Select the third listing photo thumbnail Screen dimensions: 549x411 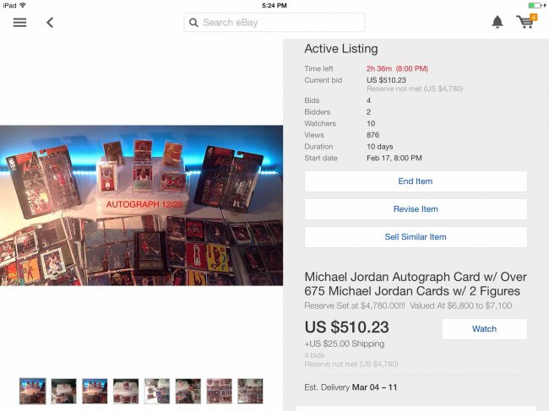(x=95, y=391)
